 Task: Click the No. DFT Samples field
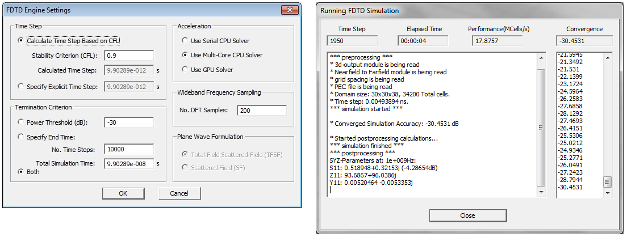pyautogui.click(x=261, y=111)
